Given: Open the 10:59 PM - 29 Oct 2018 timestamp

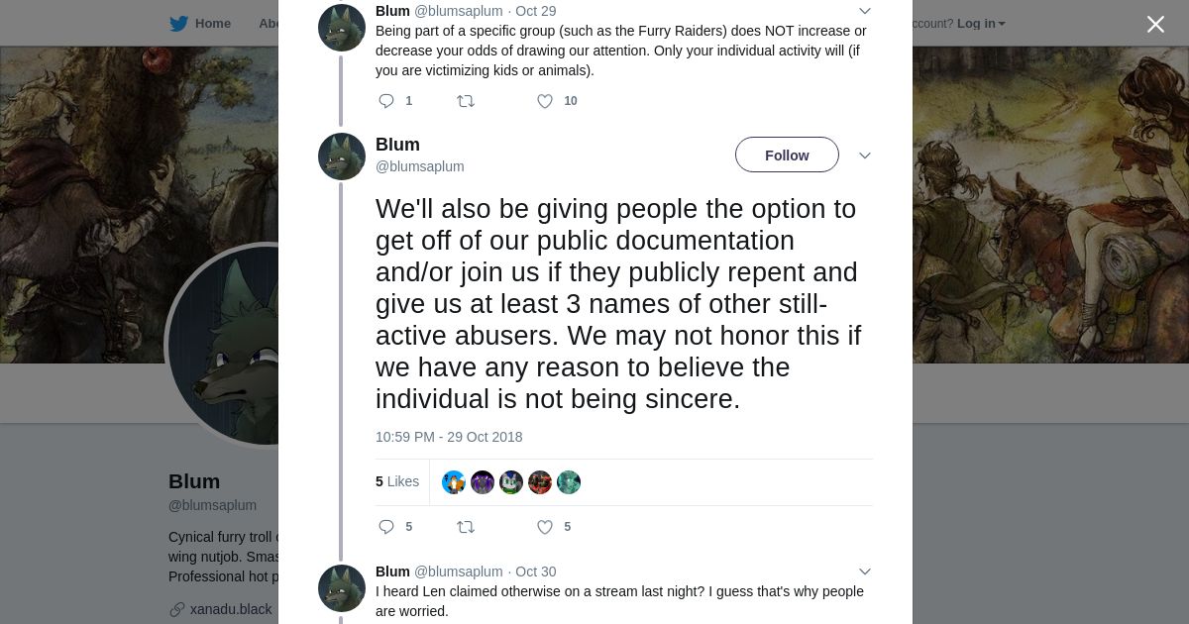Looking at the screenshot, I should pyautogui.click(x=449, y=437).
